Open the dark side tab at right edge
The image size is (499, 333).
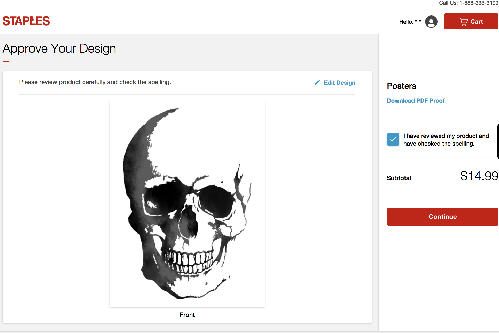(x=498, y=141)
